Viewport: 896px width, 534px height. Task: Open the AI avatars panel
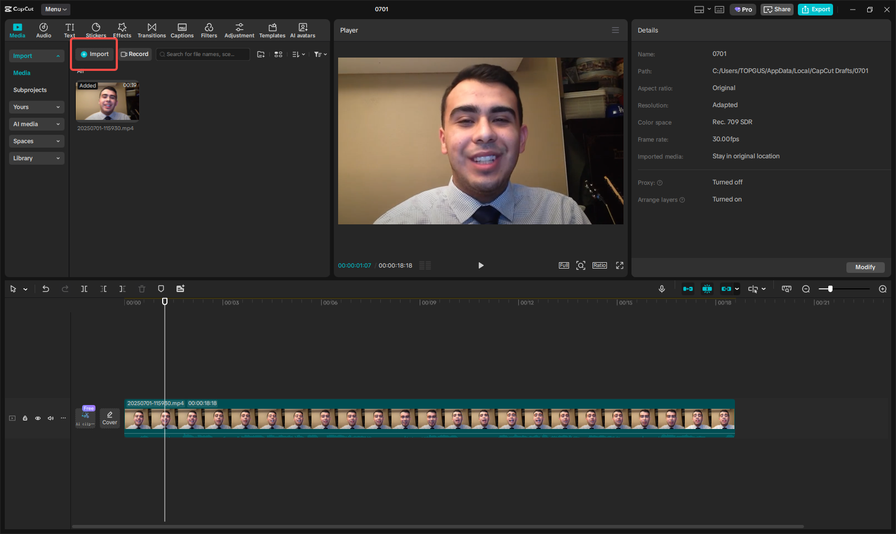coord(302,30)
